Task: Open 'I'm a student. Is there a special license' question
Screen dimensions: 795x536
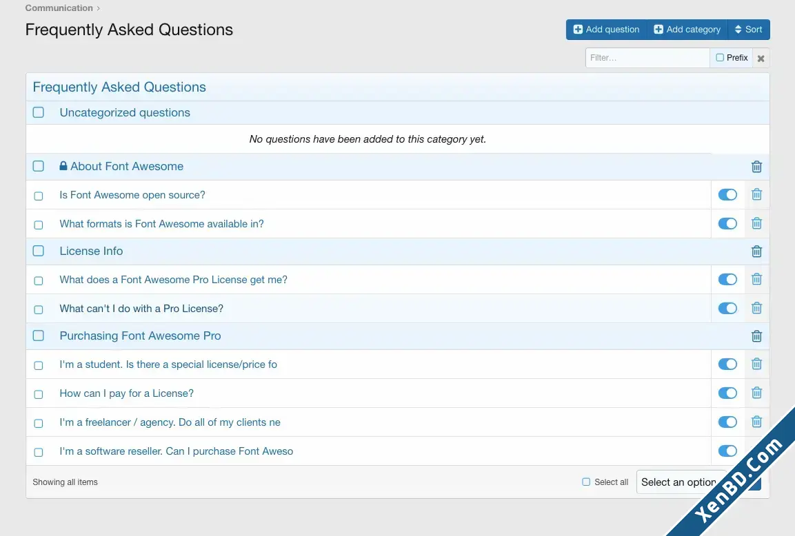Action: pos(168,364)
